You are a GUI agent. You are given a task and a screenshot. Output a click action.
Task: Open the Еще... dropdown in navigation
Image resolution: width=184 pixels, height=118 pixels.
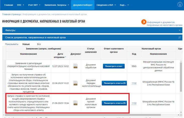pyautogui.click(x=124, y=5)
